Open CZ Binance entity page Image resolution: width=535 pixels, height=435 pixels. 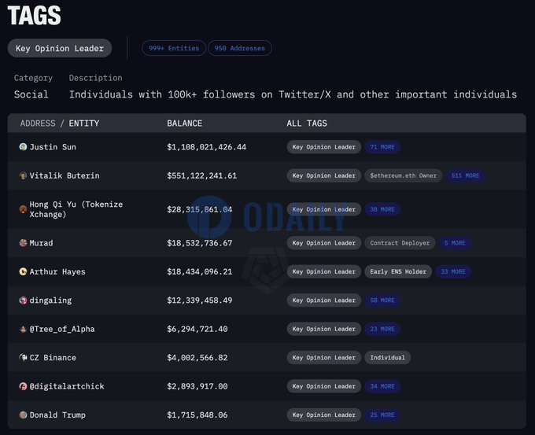[x=53, y=358]
